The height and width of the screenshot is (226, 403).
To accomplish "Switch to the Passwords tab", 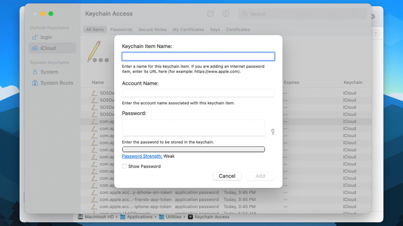I will click(x=121, y=30).
